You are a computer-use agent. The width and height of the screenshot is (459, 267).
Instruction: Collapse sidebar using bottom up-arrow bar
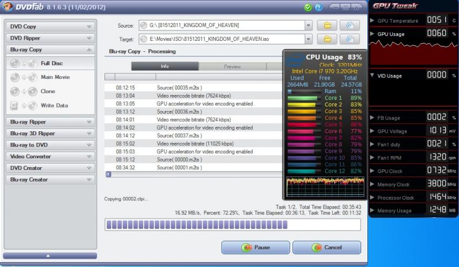50,256
